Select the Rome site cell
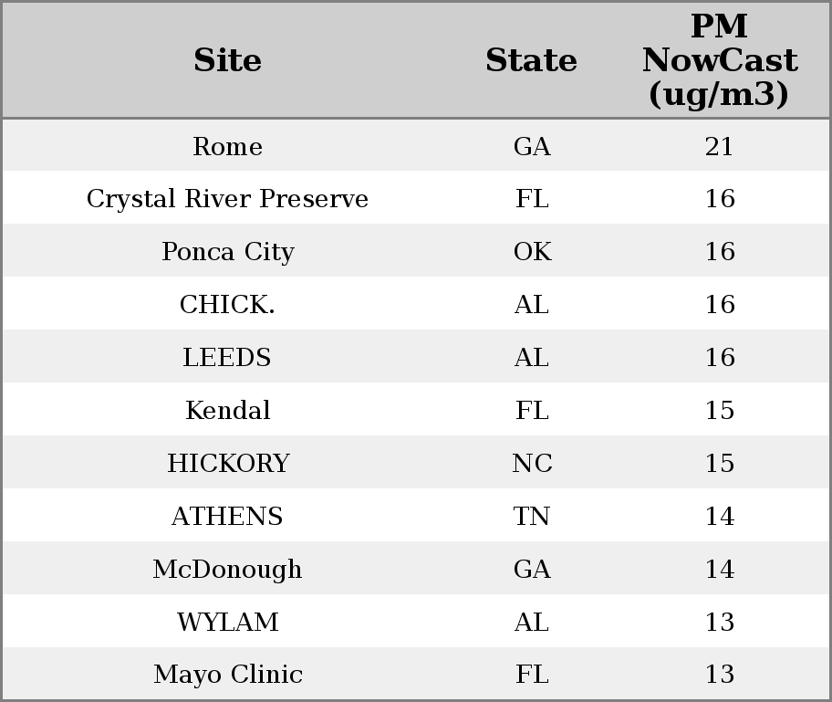Image resolution: width=832 pixels, height=702 pixels. tap(227, 146)
